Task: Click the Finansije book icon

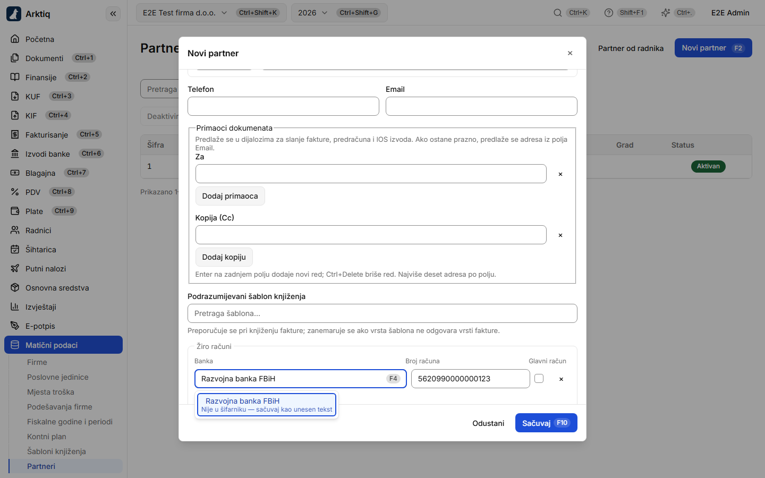Action: [15, 78]
